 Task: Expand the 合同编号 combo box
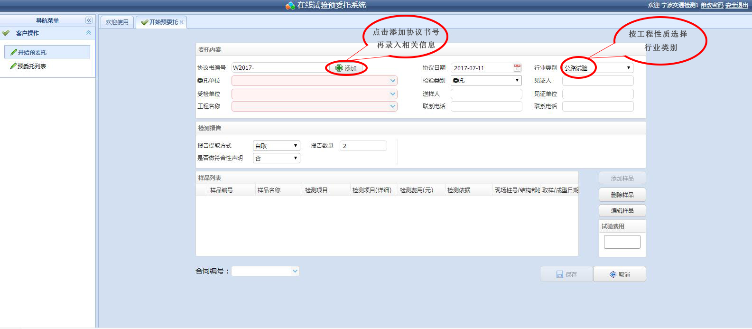click(295, 271)
